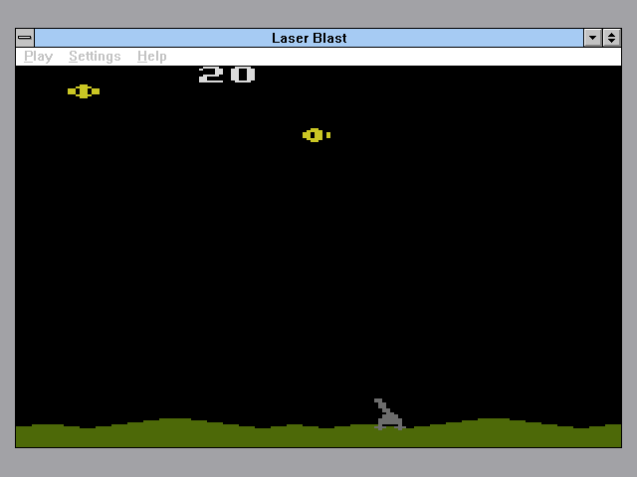Viewport: 637px width, 477px height.
Task: Open the window control menu box
Action: (25, 38)
